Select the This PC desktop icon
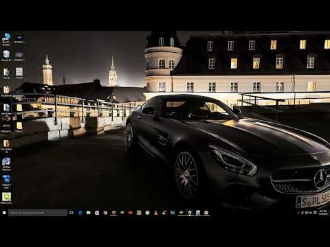Viewport: 330px width, 247px height. tap(6, 39)
